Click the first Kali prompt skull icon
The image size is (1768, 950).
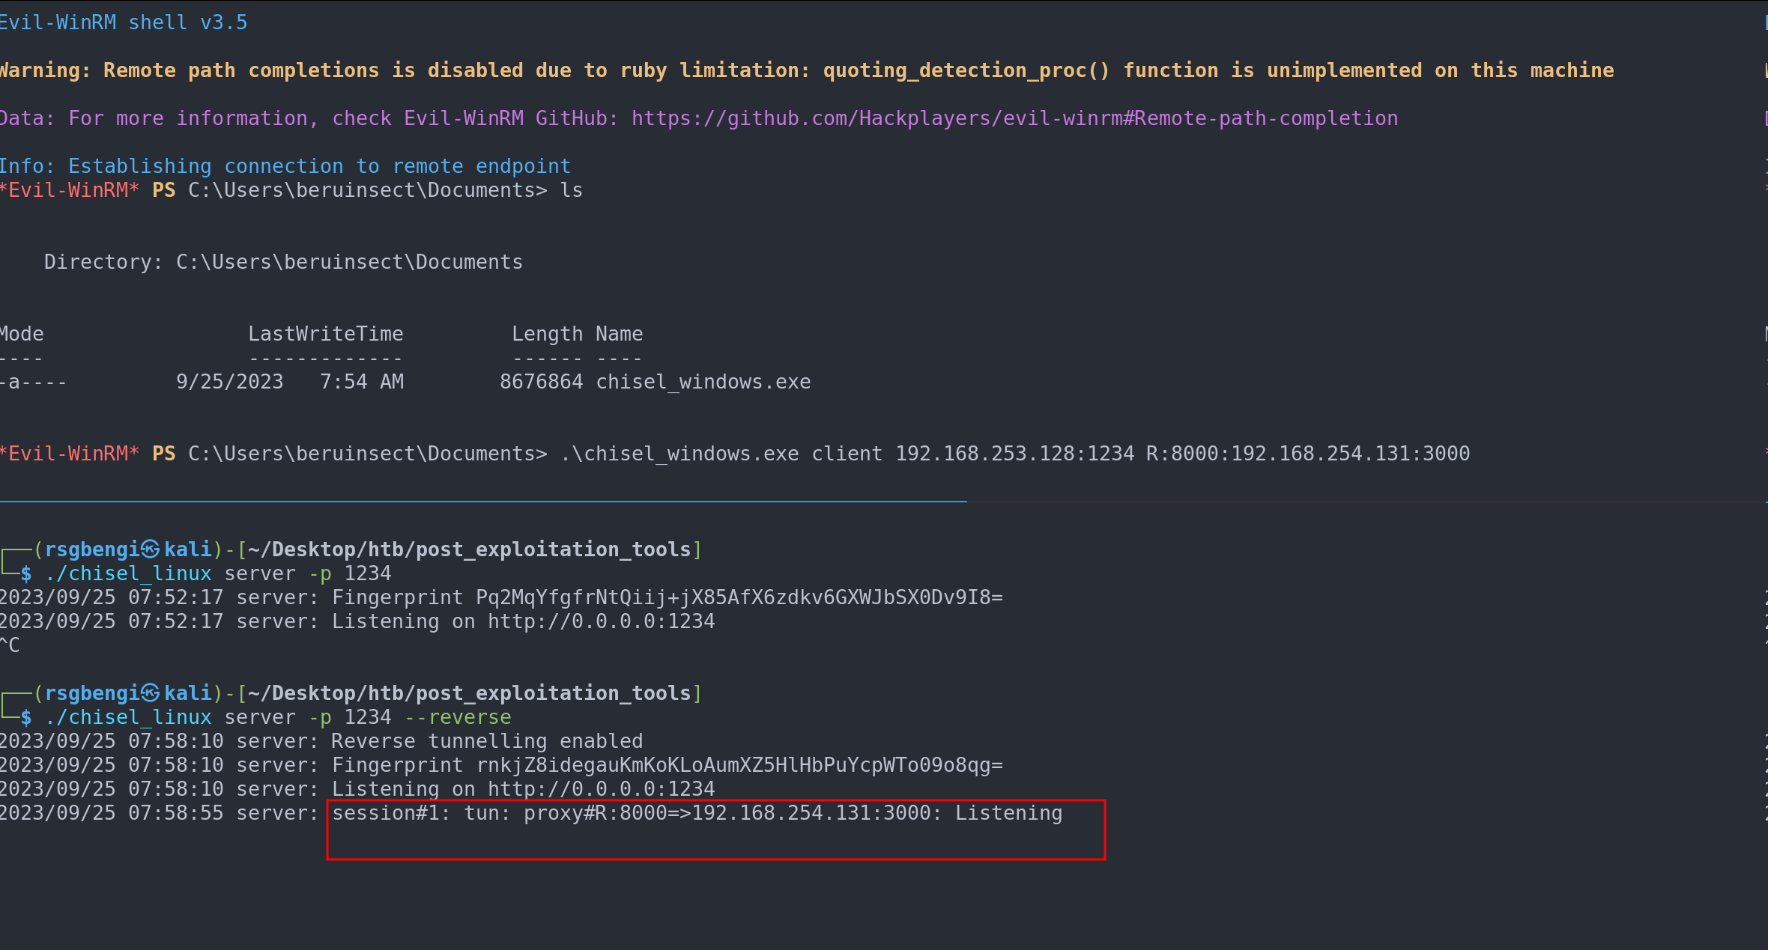[x=151, y=549]
